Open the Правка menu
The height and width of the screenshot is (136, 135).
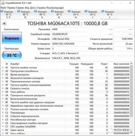tap(11, 8)
